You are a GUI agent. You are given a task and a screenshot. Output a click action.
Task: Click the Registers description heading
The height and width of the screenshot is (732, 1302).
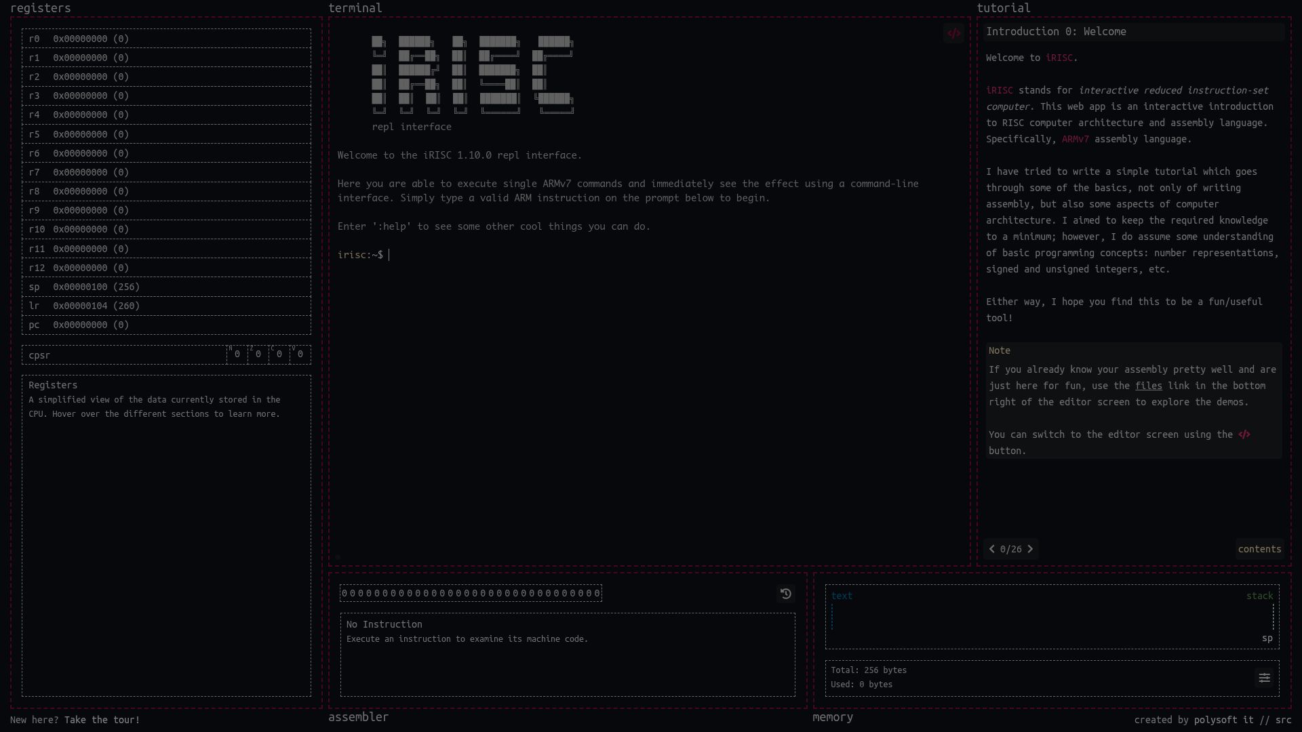(x=53, y=385)
